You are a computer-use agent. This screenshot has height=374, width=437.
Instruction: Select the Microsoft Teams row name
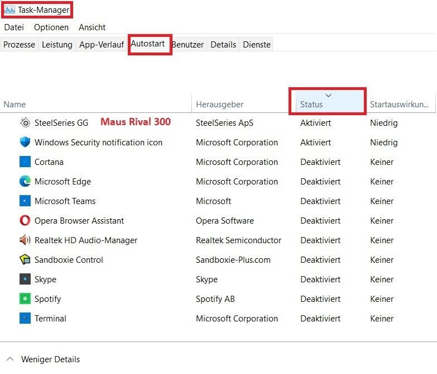click(65, 201)
